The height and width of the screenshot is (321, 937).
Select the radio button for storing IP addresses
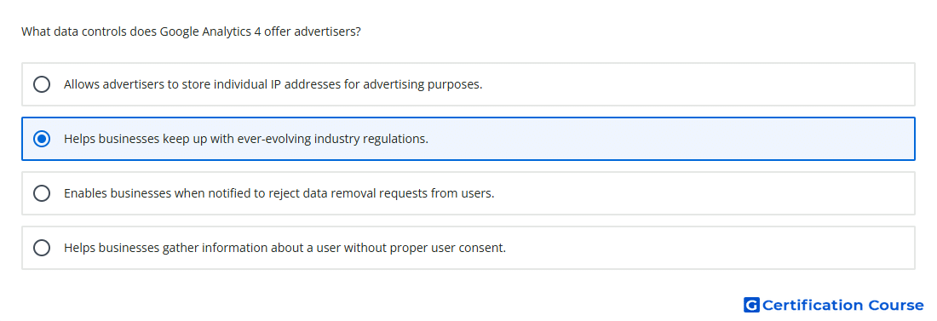[42, 84]
